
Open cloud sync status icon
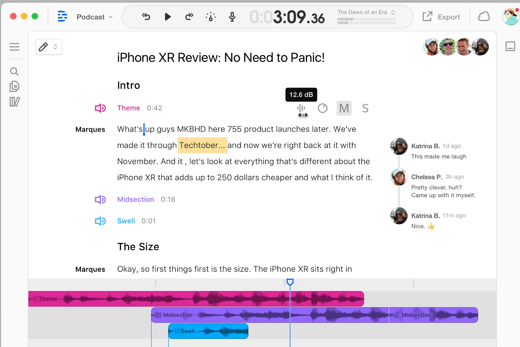coord(484,16)
